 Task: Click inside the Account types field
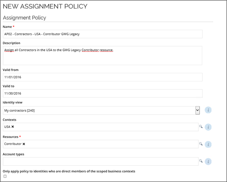tap(101, 162)
